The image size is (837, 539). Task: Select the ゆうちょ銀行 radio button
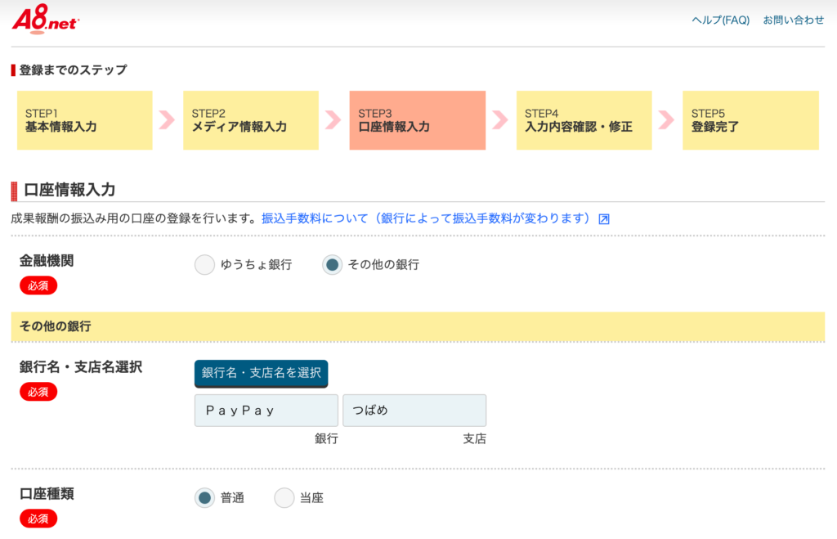204,265
